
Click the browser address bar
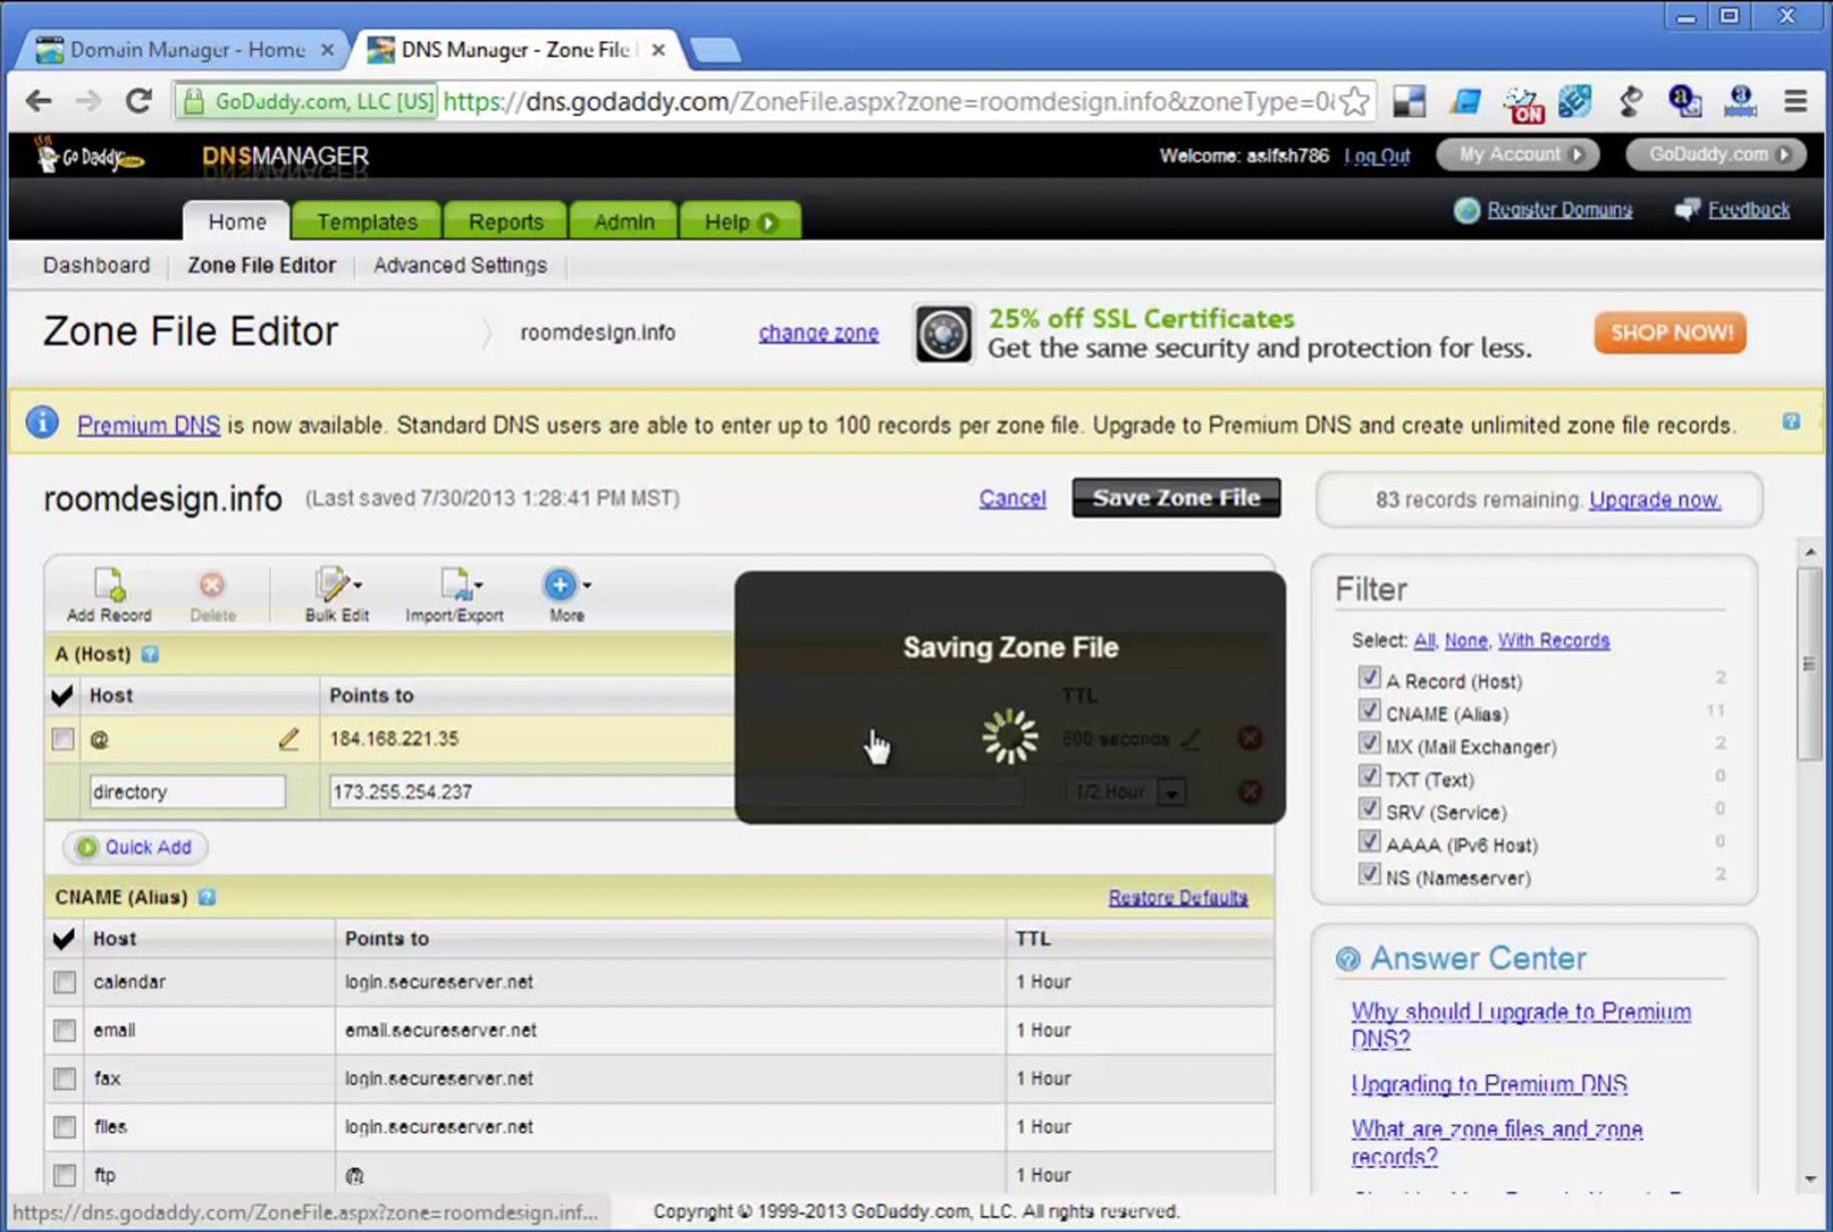[x=888, y=102]
